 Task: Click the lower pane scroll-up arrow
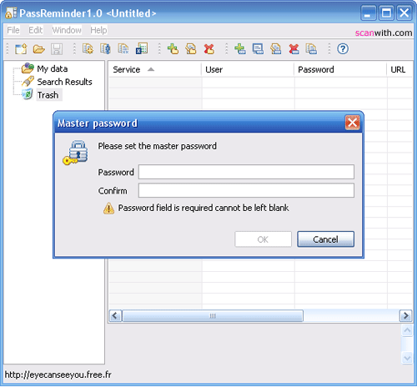[407, 330]
